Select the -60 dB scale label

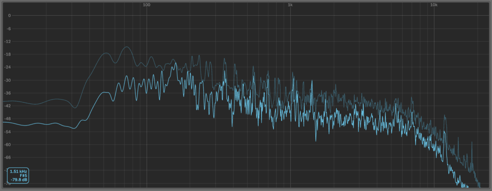point(8,145)
